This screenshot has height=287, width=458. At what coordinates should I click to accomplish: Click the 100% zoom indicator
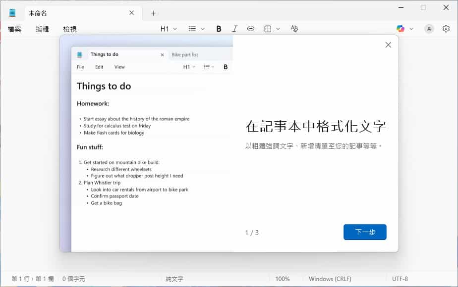coord(282,279)
